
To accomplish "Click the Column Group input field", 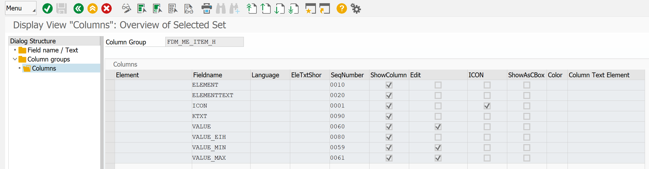I will pyautogui.click(x=204, y=42).
